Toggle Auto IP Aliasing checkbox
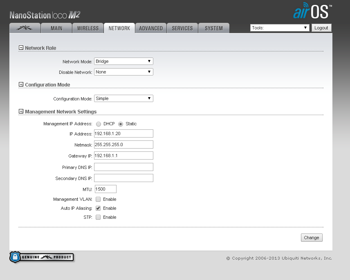 [98, 208]
